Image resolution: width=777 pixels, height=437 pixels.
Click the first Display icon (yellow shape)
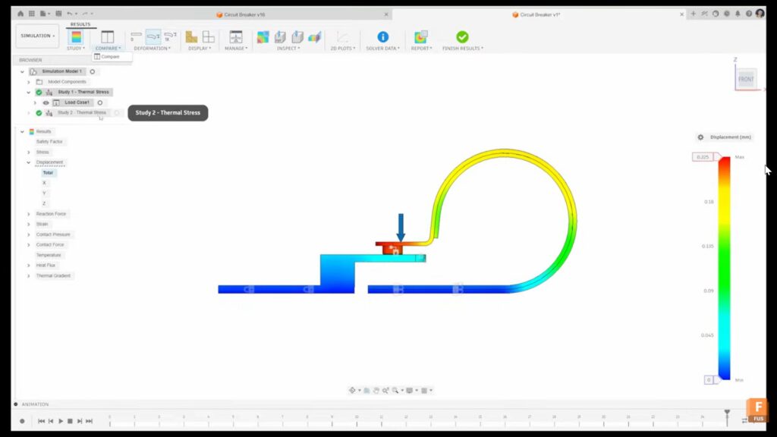191,37
